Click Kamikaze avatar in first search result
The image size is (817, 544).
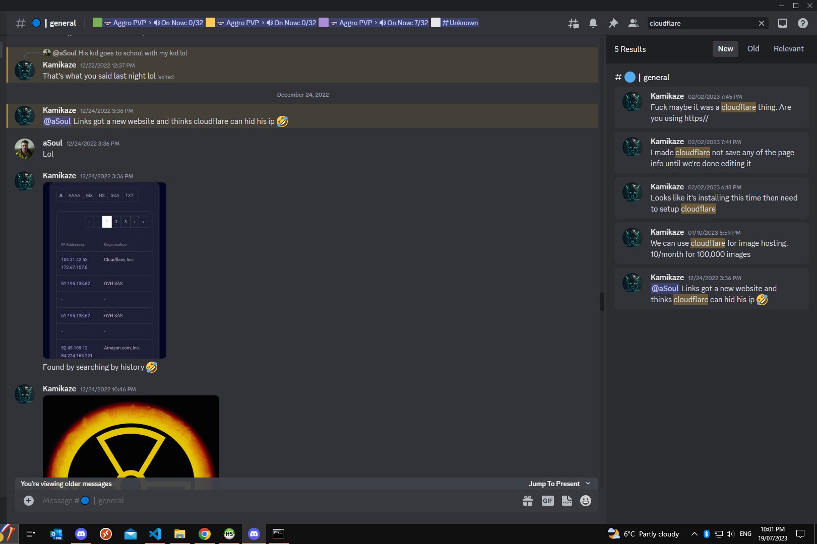(x=633, y=102)
